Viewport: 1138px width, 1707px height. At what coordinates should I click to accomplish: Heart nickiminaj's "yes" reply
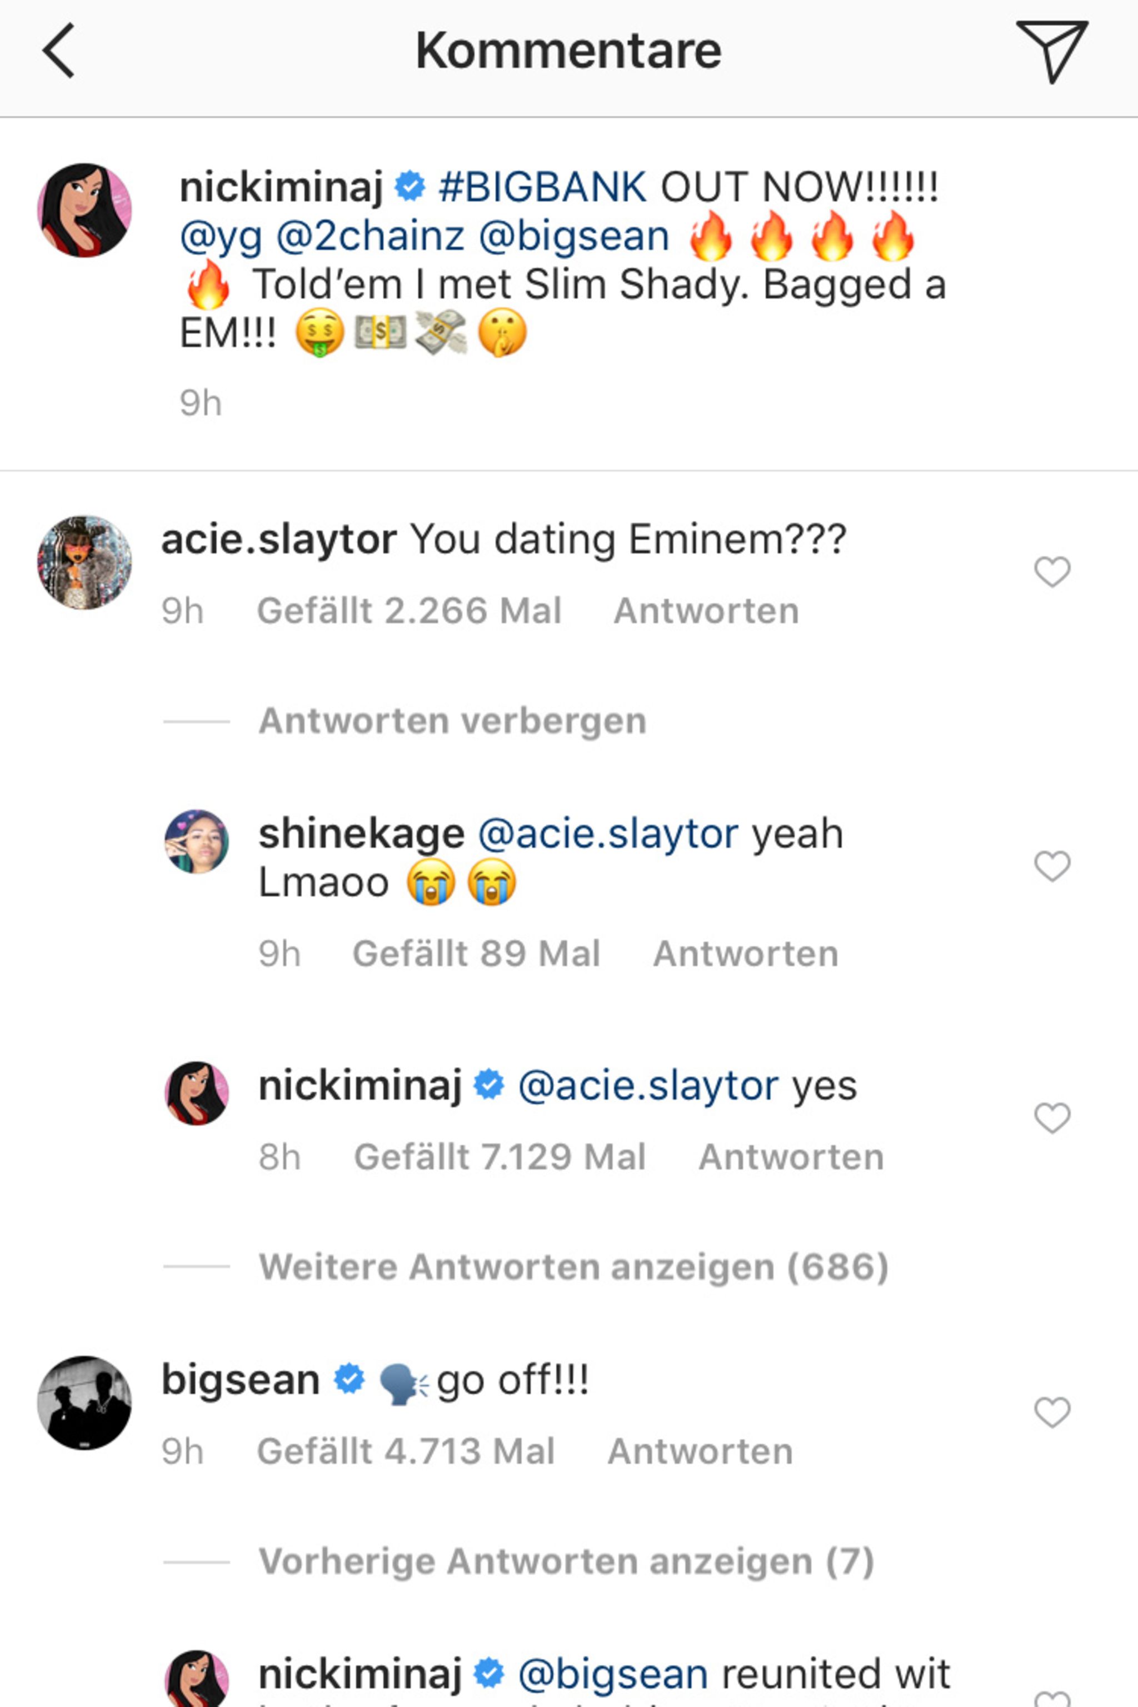click(x=1052, y=1117)
